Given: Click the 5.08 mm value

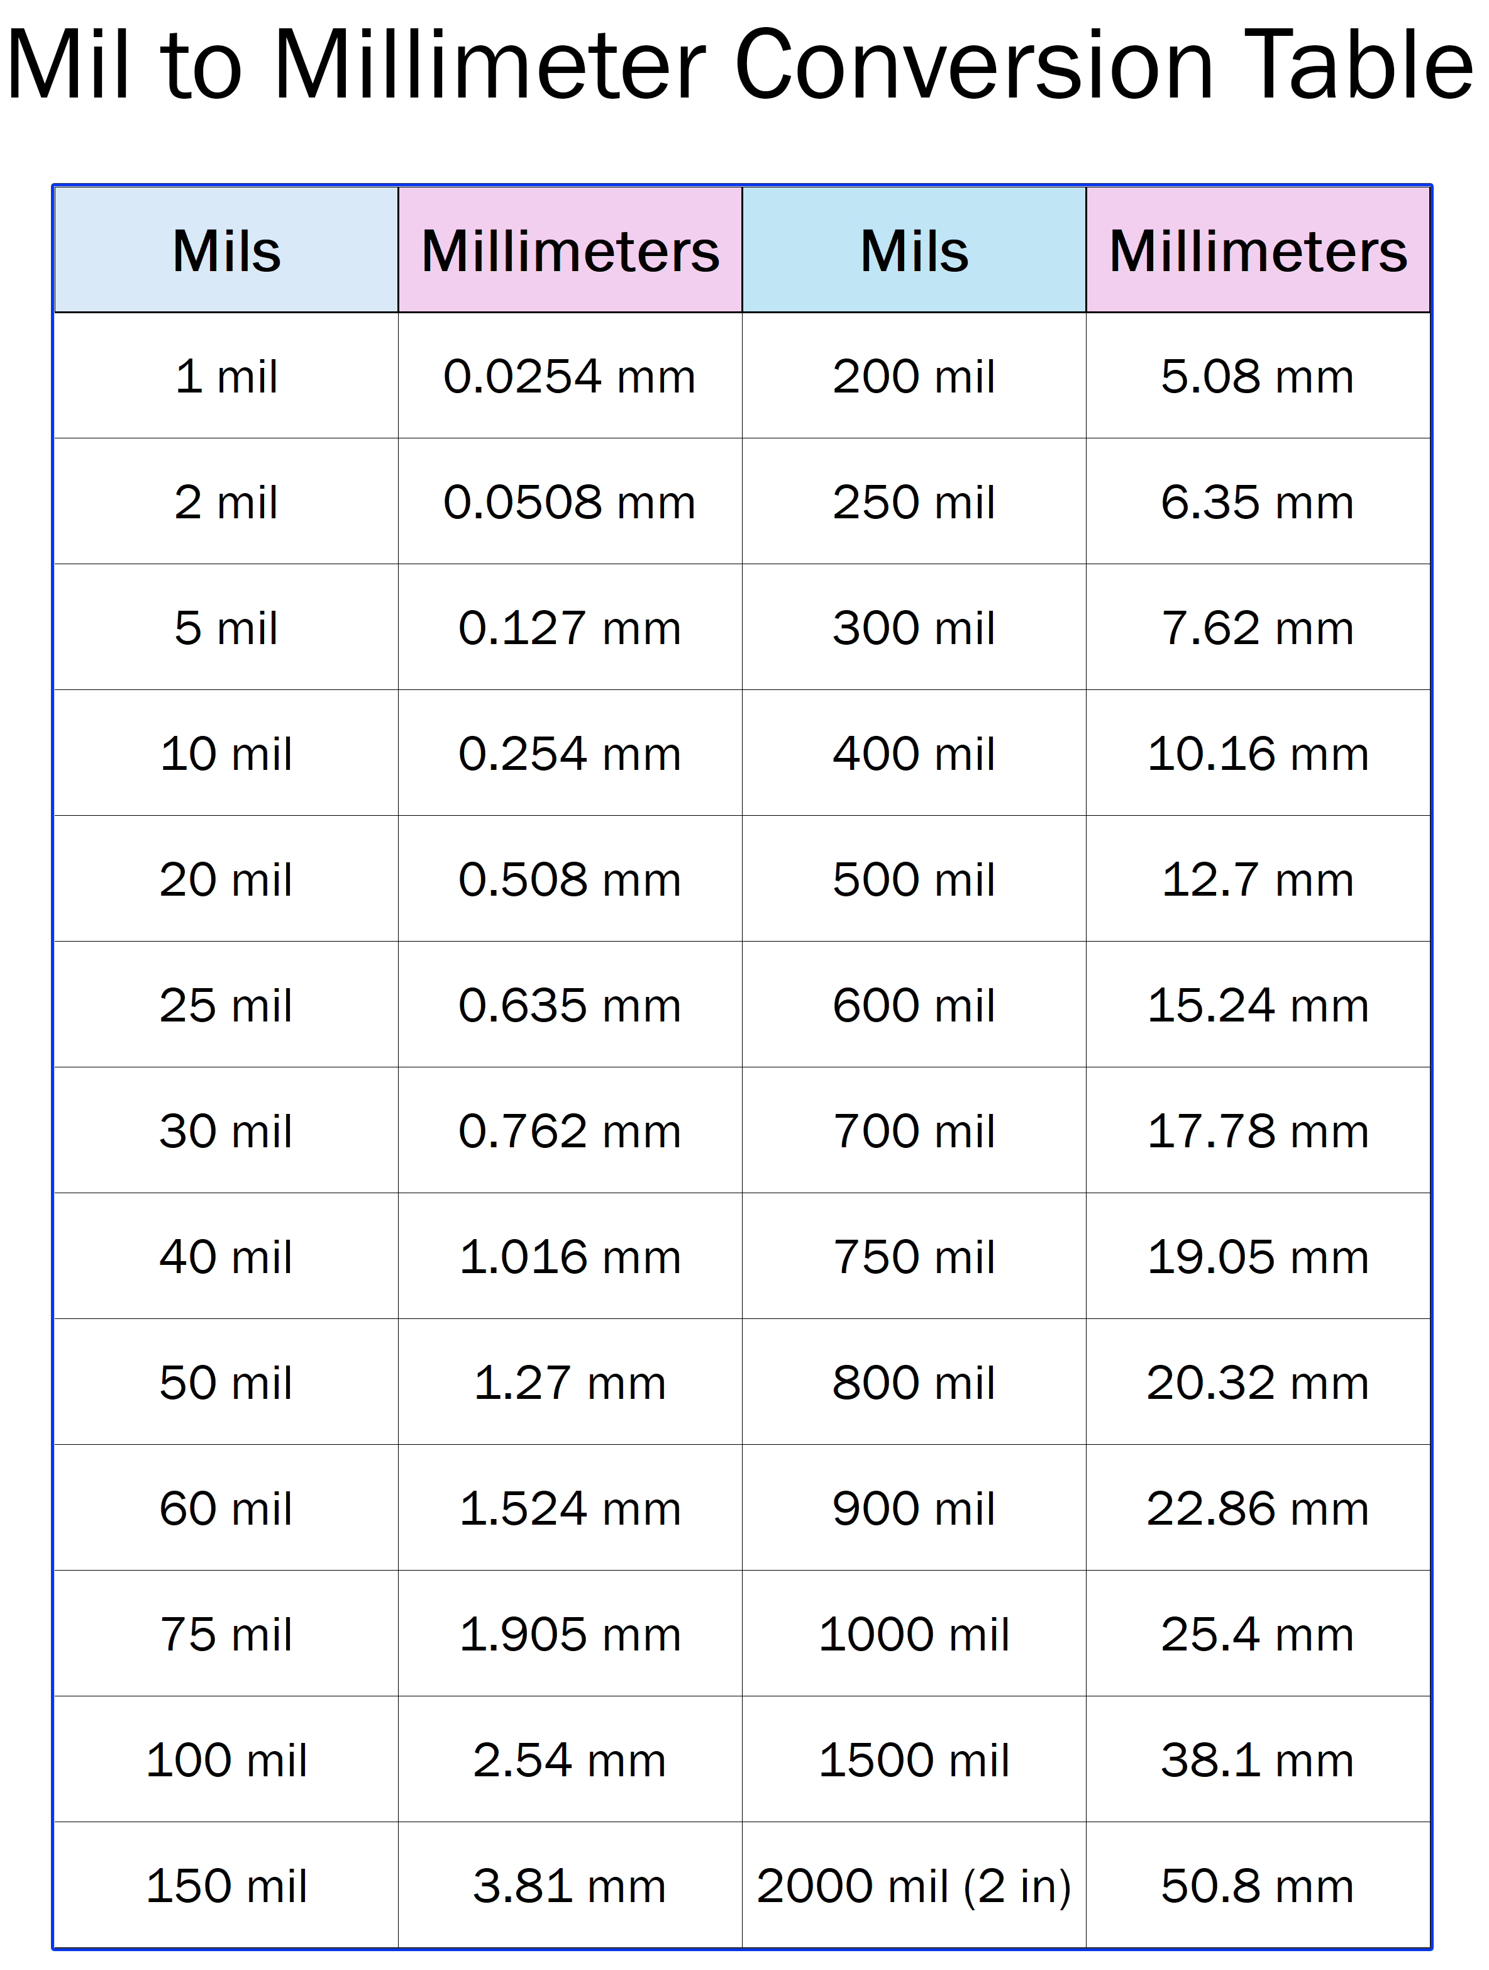Looking at the screenshot, I should tap(1258, 377).
